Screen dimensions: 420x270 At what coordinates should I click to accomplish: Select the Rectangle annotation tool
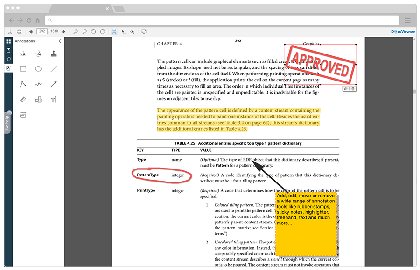pyautogui.click(x=22, y=69)
